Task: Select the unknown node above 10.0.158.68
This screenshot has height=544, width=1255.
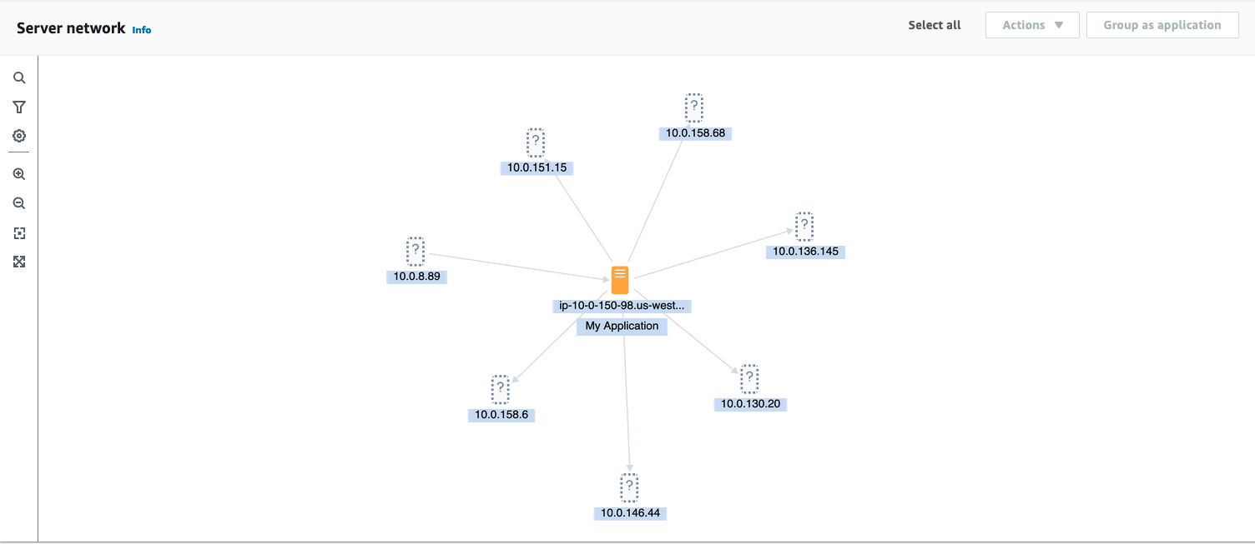Action: [695, 107]
